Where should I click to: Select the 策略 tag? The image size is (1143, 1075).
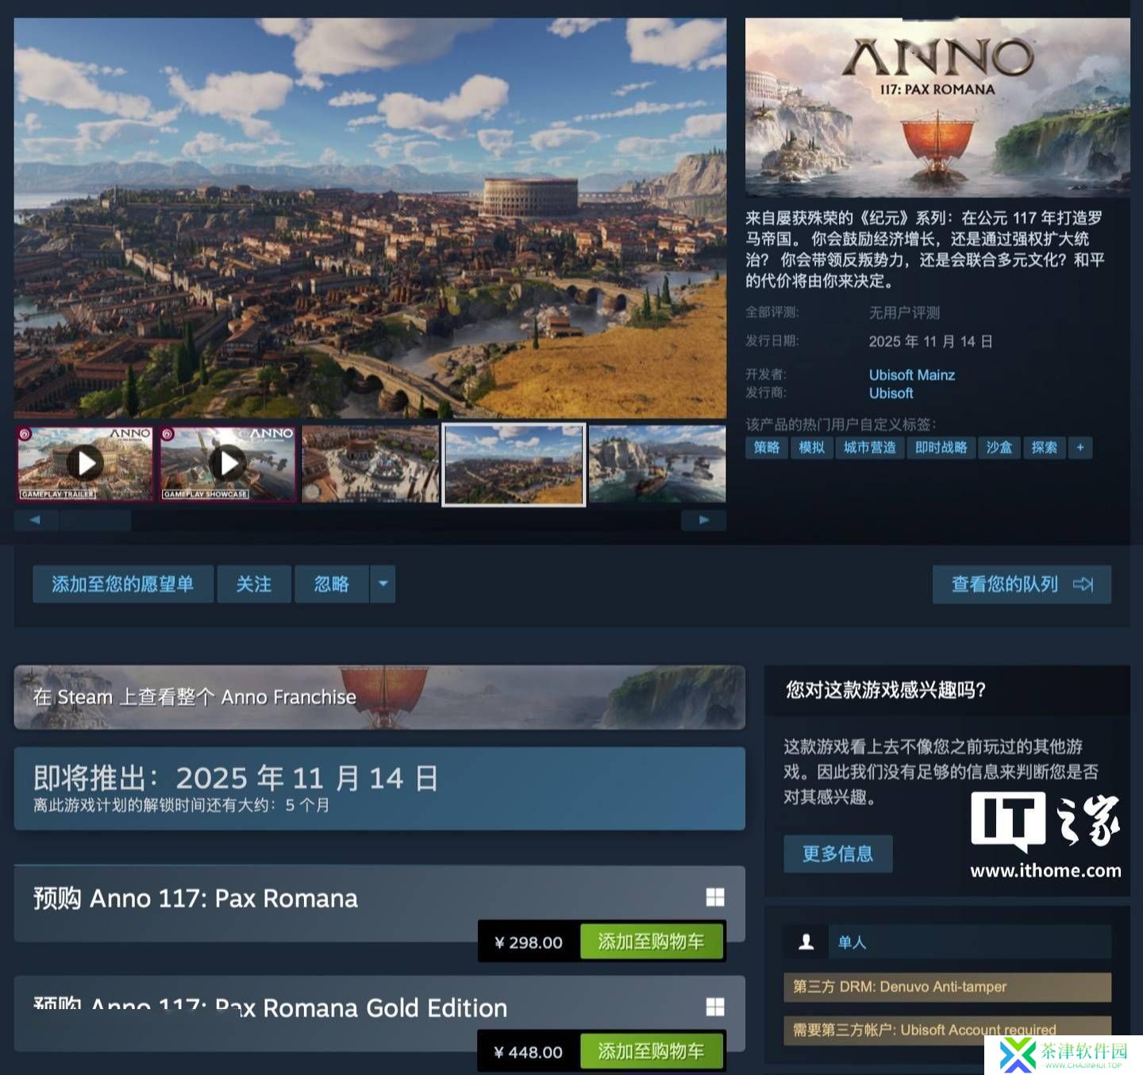(767, 448)
